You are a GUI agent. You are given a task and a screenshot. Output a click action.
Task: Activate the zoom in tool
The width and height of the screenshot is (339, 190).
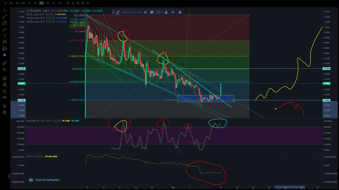pyautogui.click(x=5, y=70)
